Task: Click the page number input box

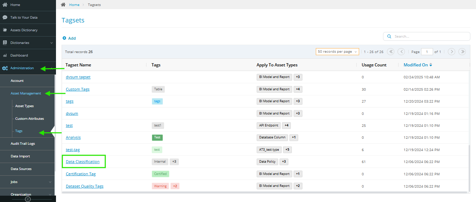Action: click(427, 52)
